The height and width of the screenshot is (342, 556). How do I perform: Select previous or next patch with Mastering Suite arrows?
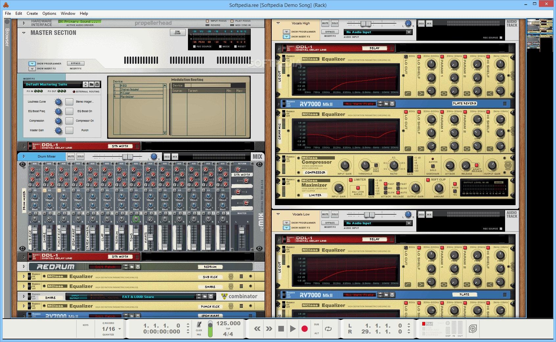tap(86, 85)
